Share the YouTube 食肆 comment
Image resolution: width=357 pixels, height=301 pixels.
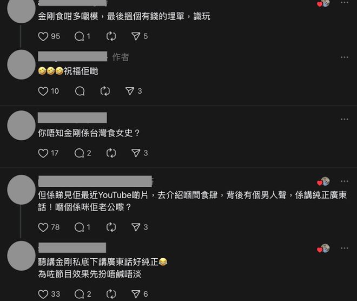click(136, 227)
